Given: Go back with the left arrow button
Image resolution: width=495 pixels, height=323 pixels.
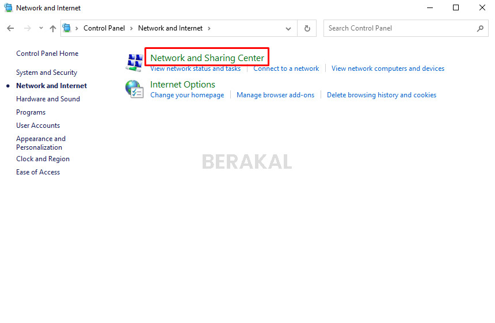Looking at the screenshot, I should point(10,28).
